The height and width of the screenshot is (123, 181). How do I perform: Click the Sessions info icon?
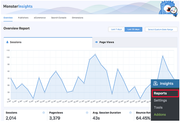(43, 112)
